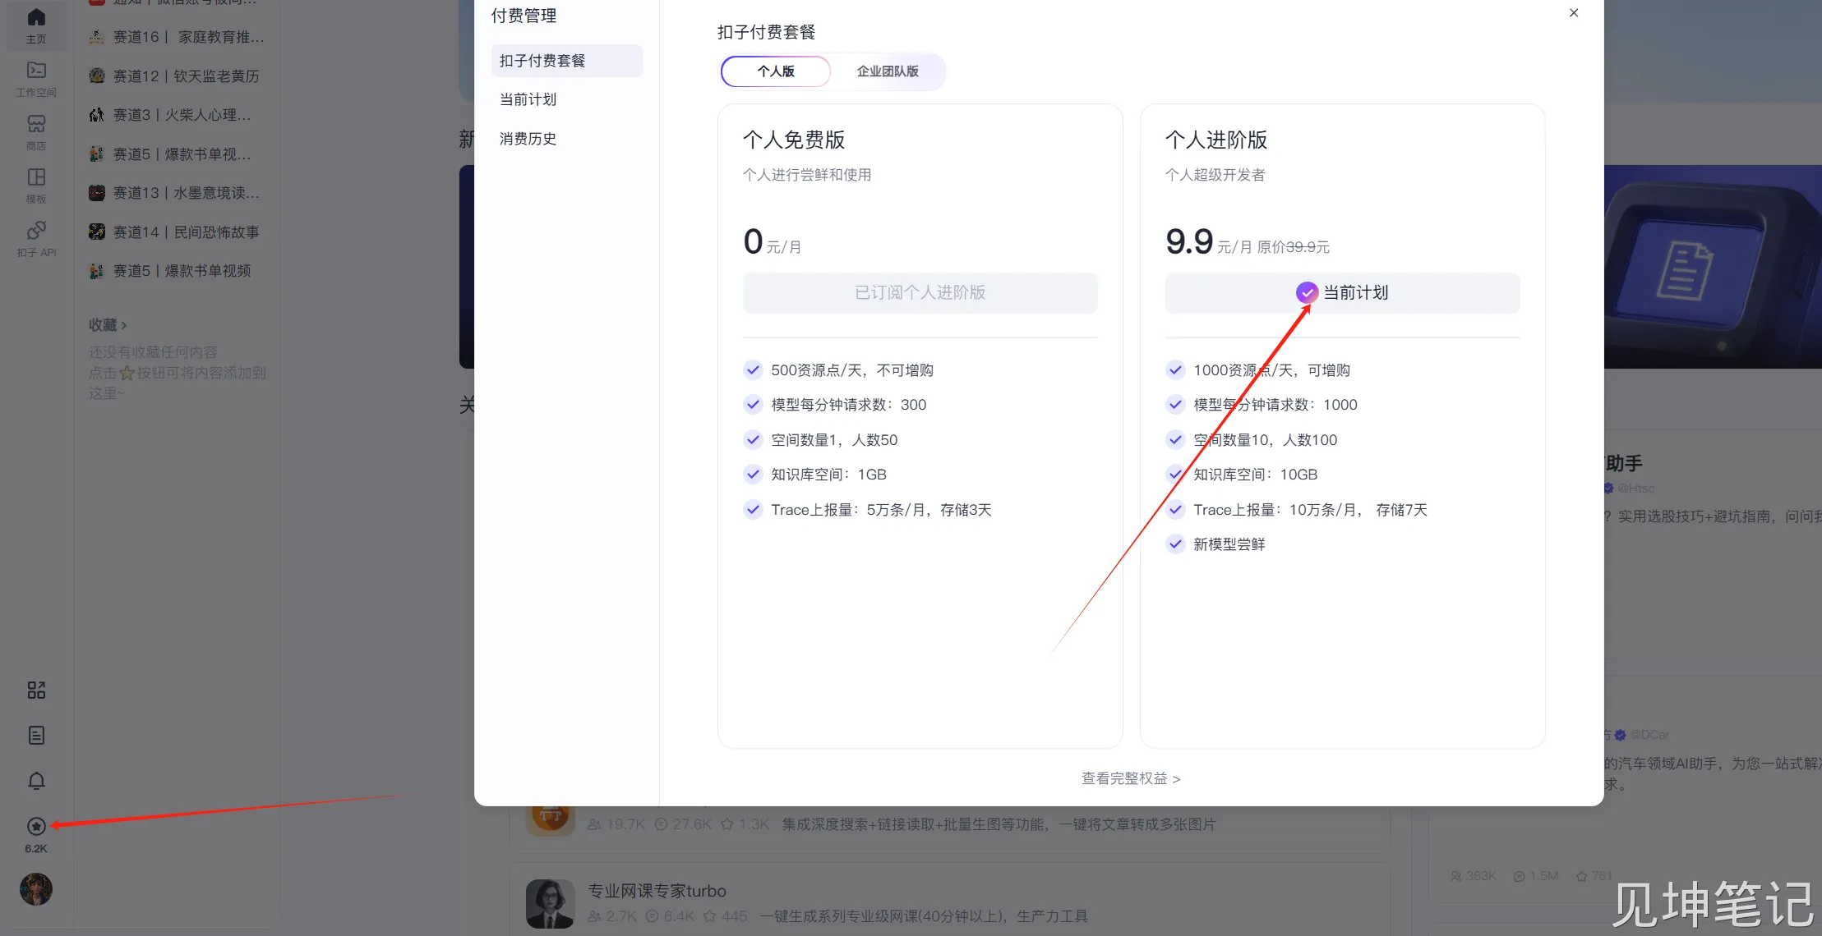Expand 查看完整权益 link arrow

[x=1176, y=779]
